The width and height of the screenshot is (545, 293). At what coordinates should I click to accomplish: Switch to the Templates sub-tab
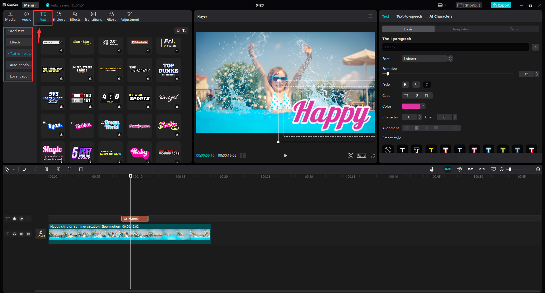[x=460, y=29]
